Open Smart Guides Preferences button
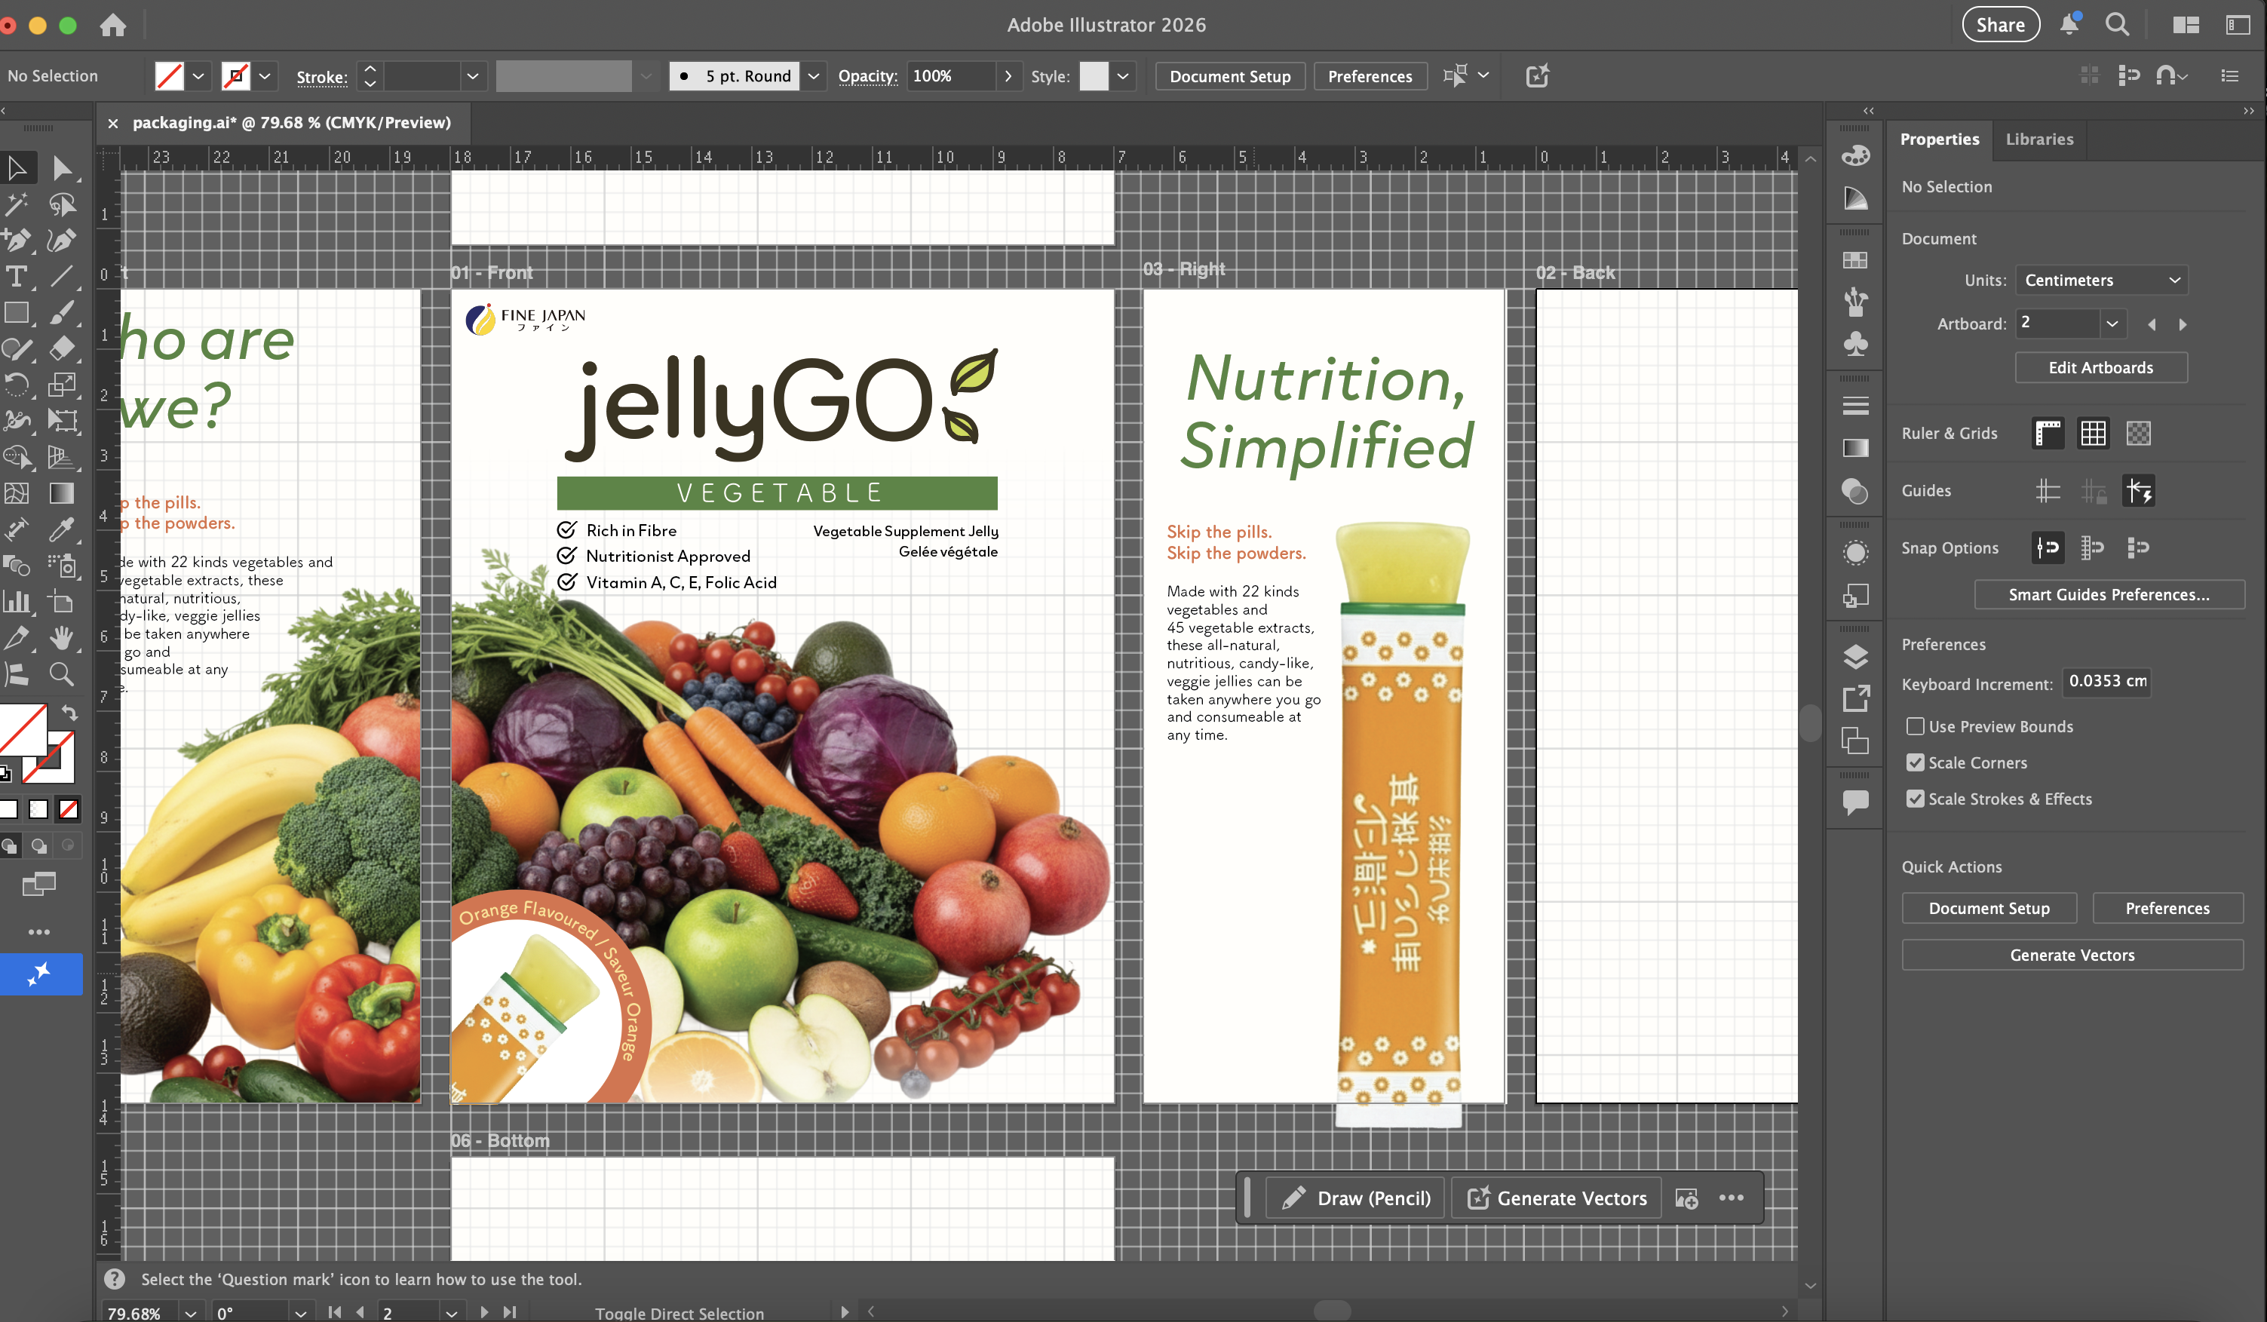The height and width of the screenshot is (1322, 2267). pos(2109,594)
